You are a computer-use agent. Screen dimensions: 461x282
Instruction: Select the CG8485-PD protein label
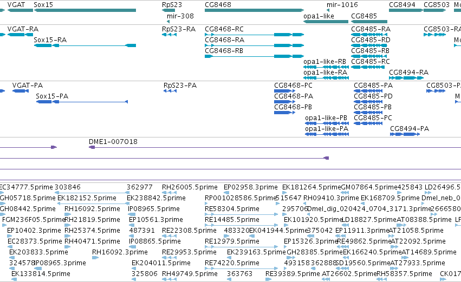pos(373,96)
